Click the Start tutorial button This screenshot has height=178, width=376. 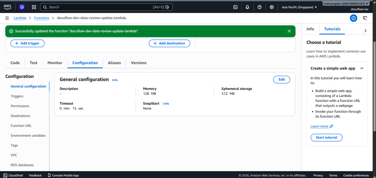point(326,138)
